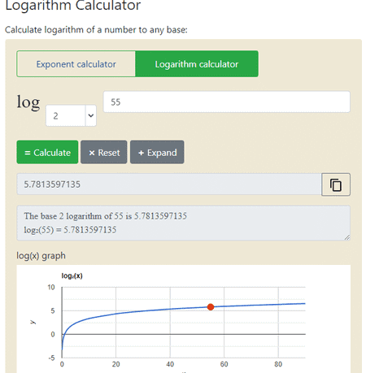Expand the calculator with the Expand button
This screenshot has width=366, height=373.
click(x=157, y=152)
